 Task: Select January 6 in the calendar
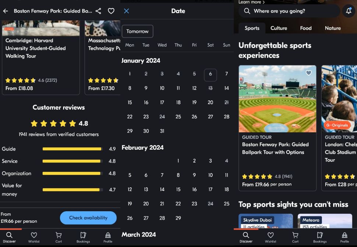(x=211, y=75)
